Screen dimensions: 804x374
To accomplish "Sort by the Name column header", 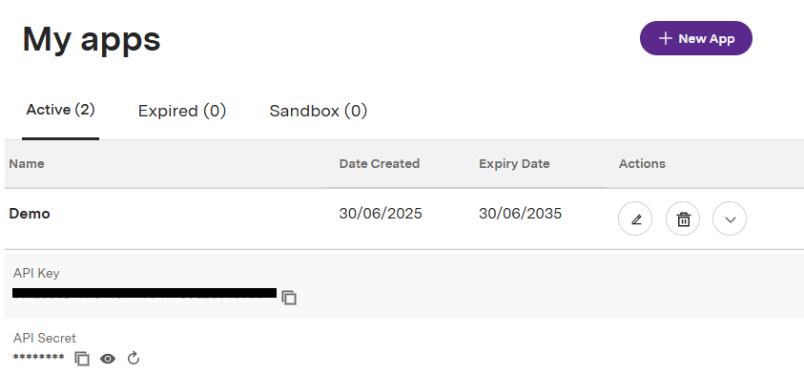I will [x=27, y=164].
